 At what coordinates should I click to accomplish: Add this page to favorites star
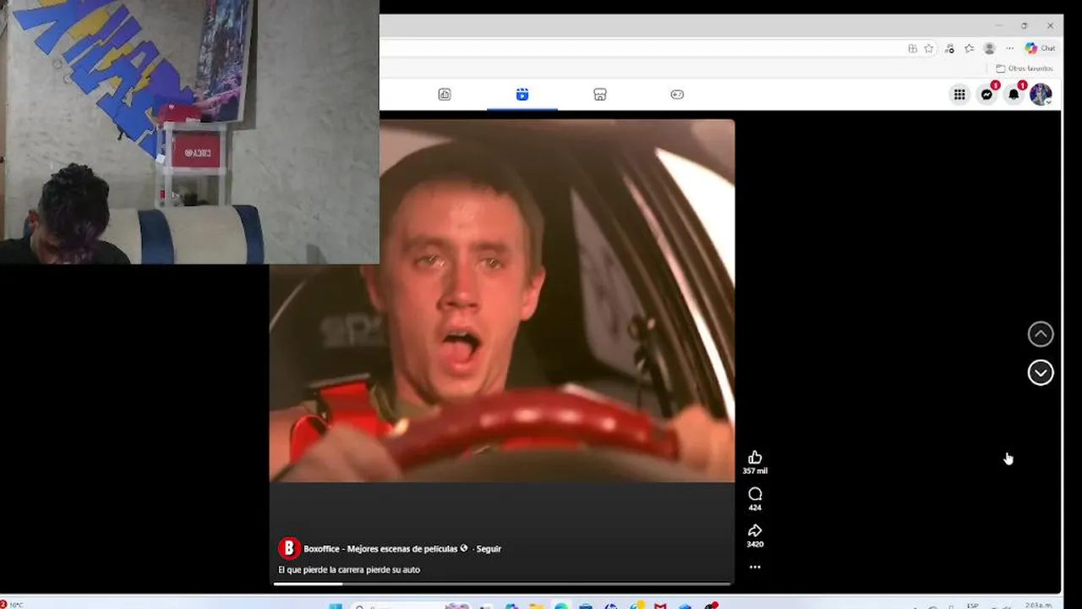click(x=928, y=48)
